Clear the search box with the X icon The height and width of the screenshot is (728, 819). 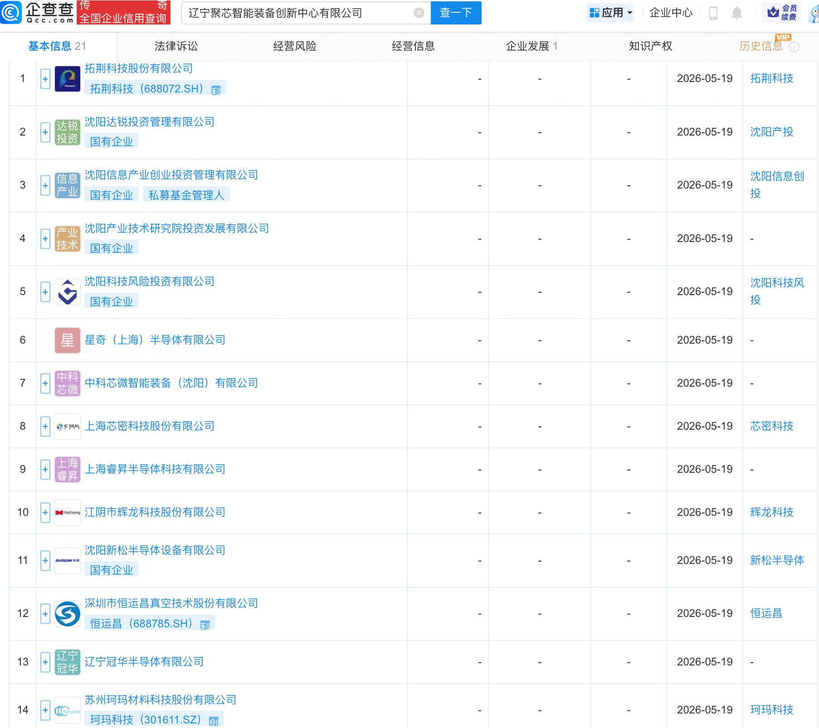[x=419, y=13]
